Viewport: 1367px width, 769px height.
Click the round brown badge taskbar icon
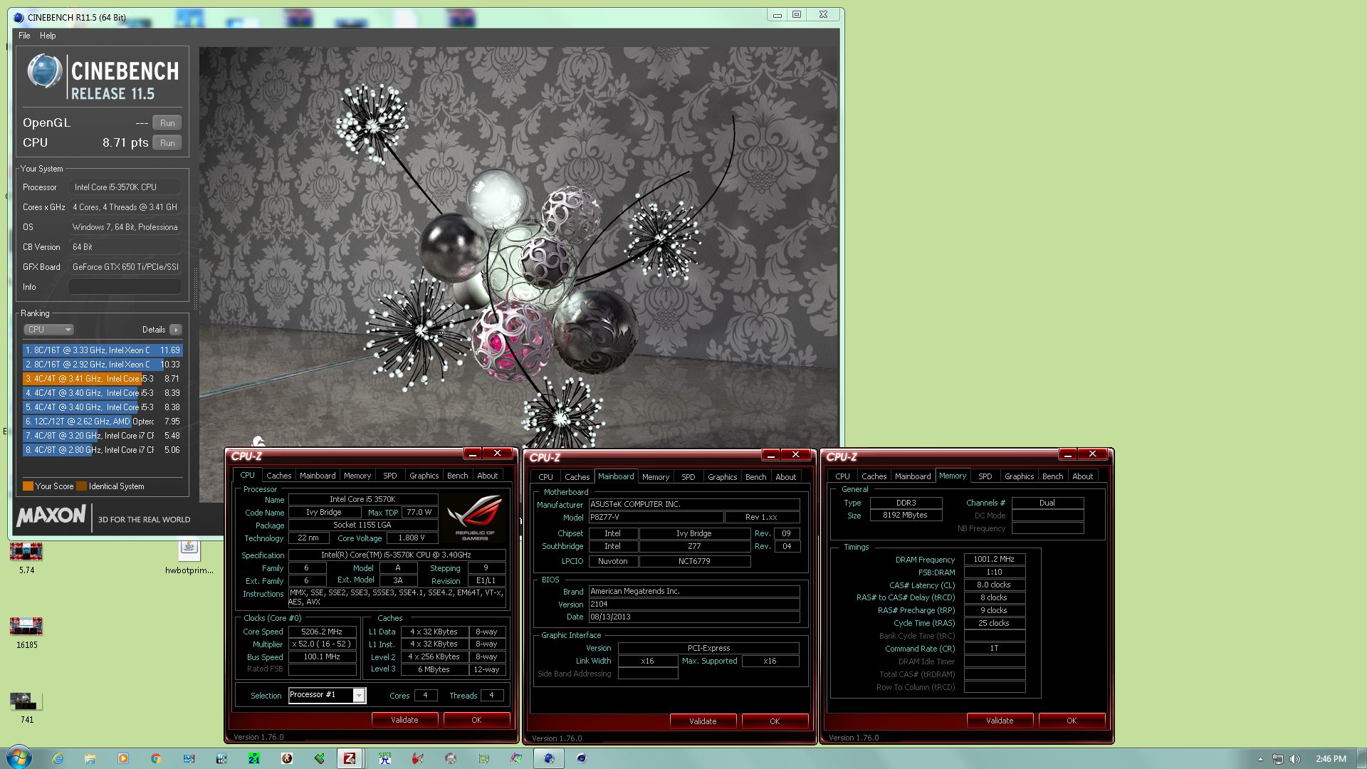287,758
